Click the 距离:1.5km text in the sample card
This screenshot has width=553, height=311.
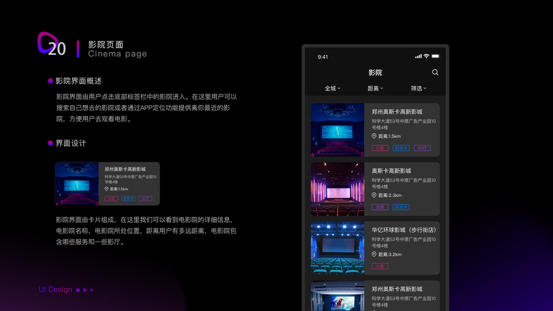[x=119, y=189]
